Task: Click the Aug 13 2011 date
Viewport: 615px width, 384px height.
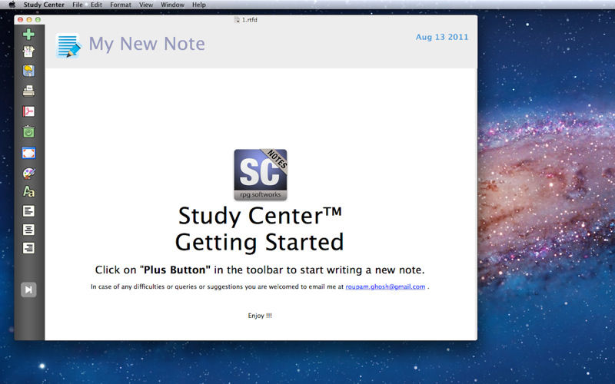Action: (442, 37)
